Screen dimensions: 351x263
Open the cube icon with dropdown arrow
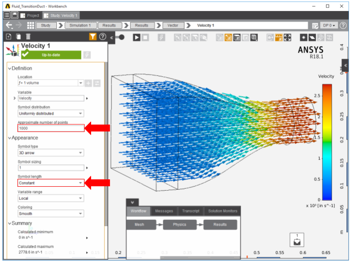(x=254, y=37)
